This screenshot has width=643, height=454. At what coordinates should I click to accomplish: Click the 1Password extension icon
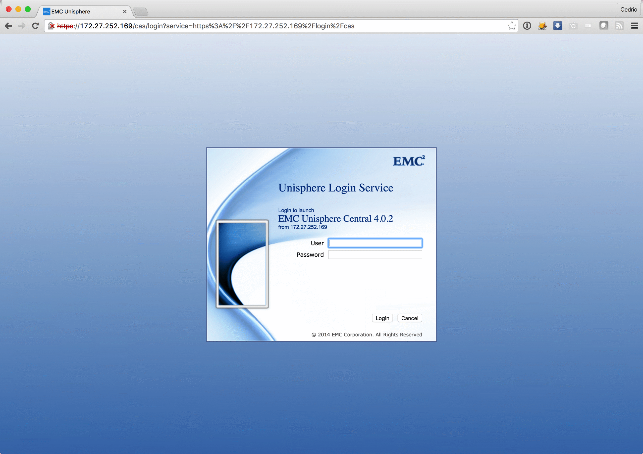tap(527, 26)
